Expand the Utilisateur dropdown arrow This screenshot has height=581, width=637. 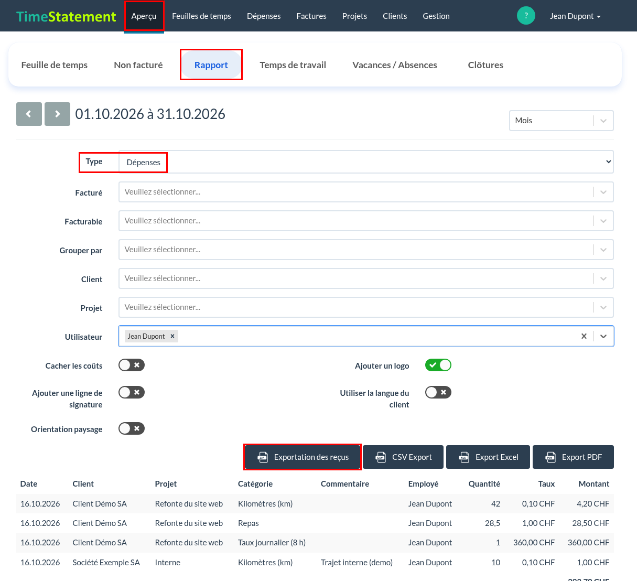tap(603, 336)
